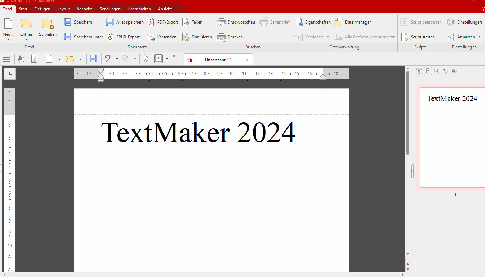Click the Speichern save icon in ribbon
Viewport: 485px width, 277px height.
click(68, 22)
